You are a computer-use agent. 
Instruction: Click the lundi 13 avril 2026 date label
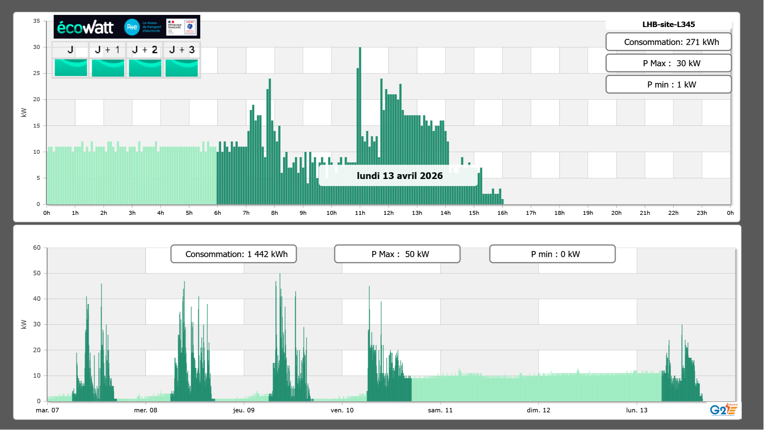pos(399,176)
